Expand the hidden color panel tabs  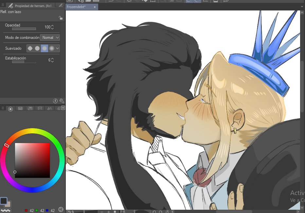tap(63, 108)
